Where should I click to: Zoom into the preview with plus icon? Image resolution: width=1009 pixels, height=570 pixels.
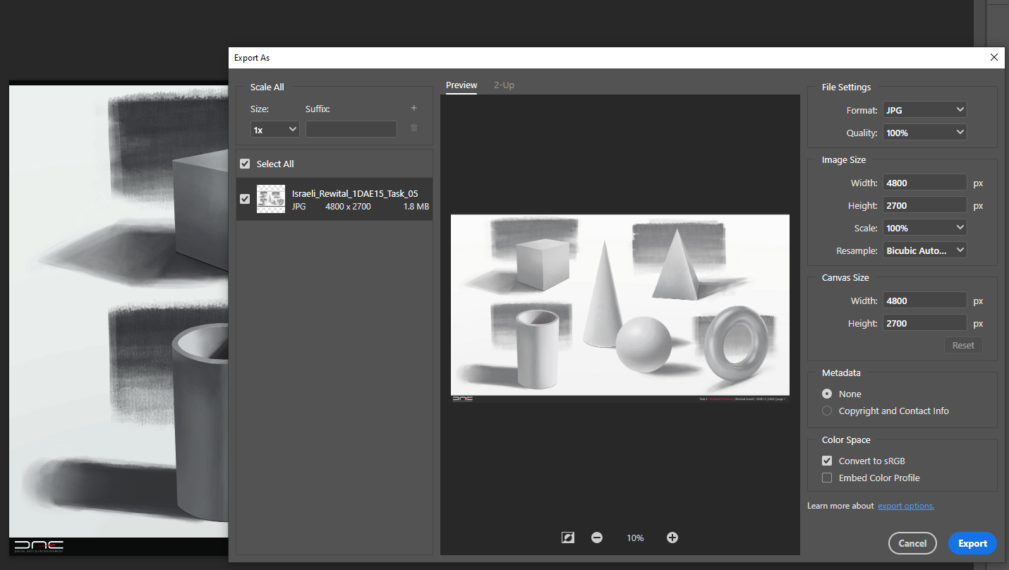(672, 538)
